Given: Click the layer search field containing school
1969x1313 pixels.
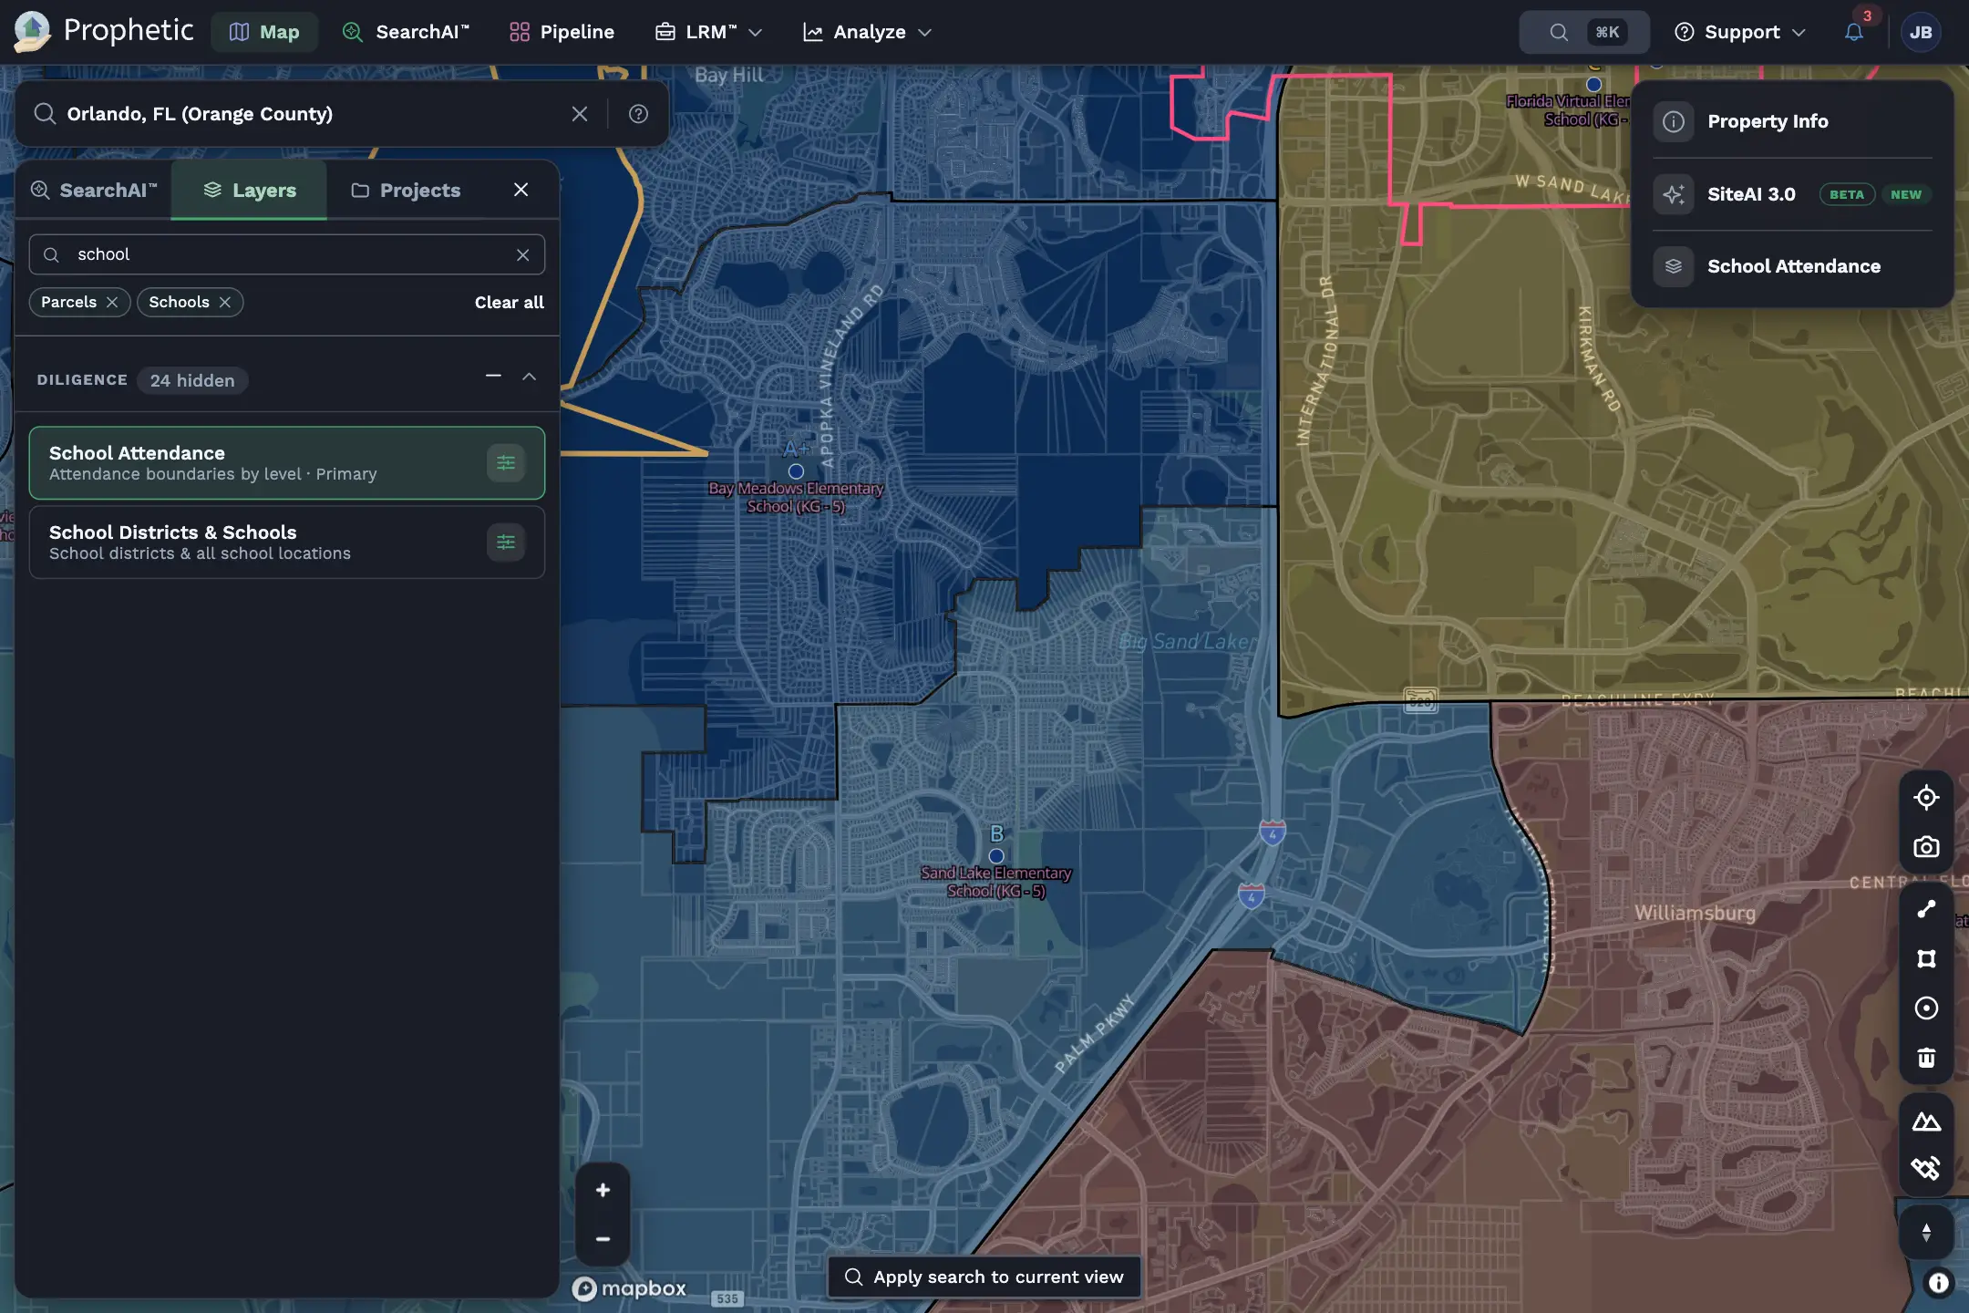Looking at the screenshot, I should tap(287, 254).
